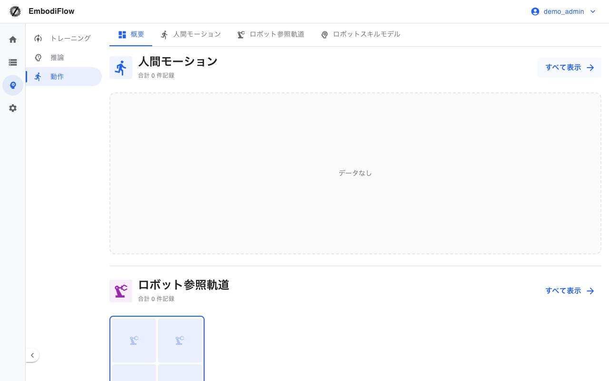Image resolution: width=609 pixels, height=381 pixels.
Task: Click the purple ロボット参照軌道 section icon
Action: click(121, 291)
